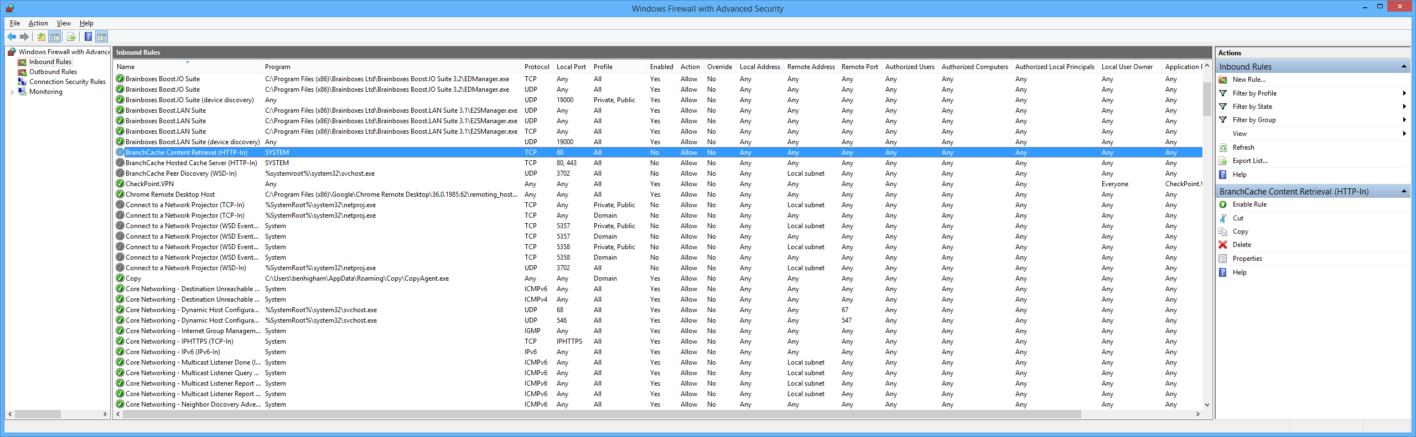This screenshot has height=437, width=1416.
Task: Click Refresh action link
Action: click(x=1243, y=148)
